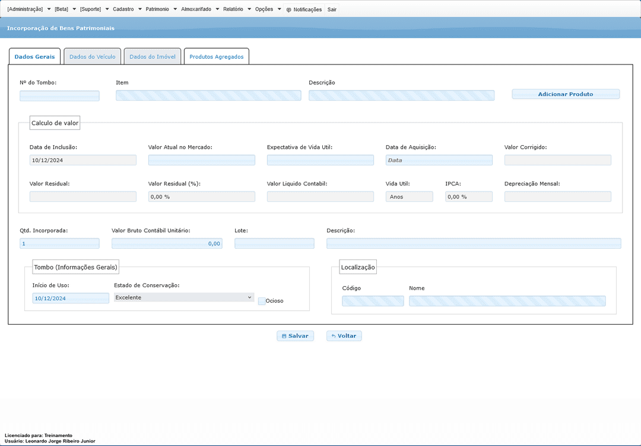Click the Data de Inclusão field
Viewport: 641px width, 446px height.
(x=83, y=160)
